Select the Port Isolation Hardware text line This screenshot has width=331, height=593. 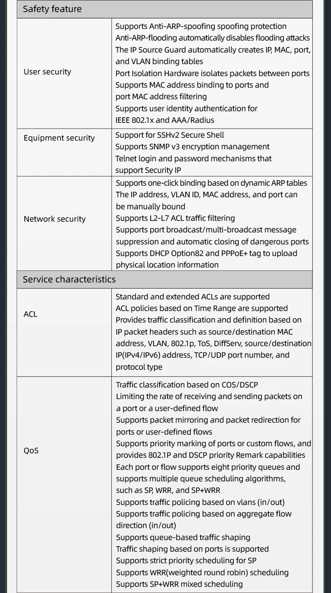point(212,74)
